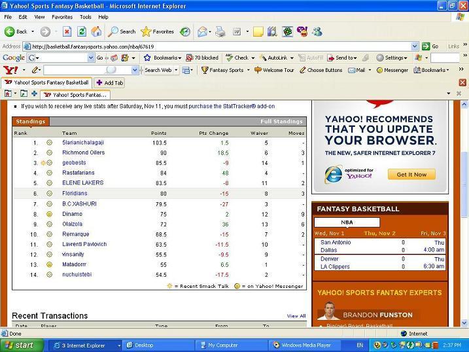This screenshot has width=469, height=352.
Task: Open the Favorites star button
Action: coord(157,31)
